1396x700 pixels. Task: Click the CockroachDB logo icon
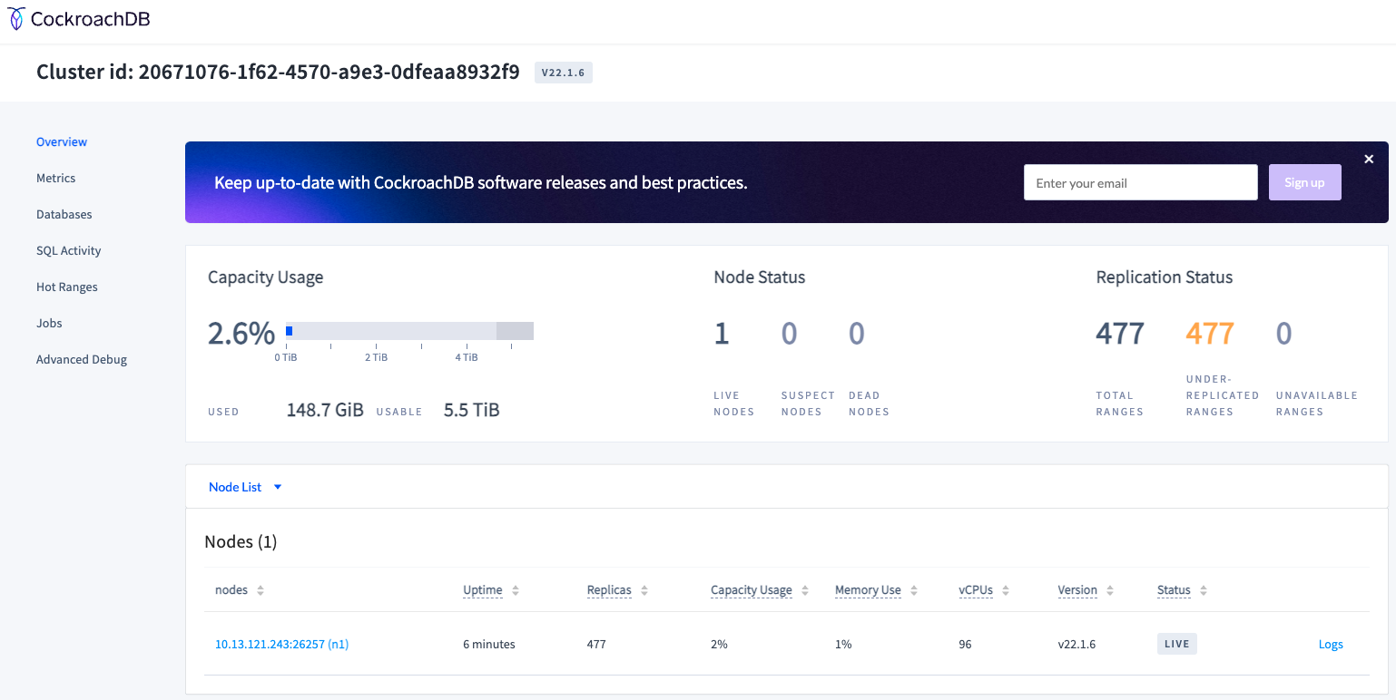(x=16, y=19)
